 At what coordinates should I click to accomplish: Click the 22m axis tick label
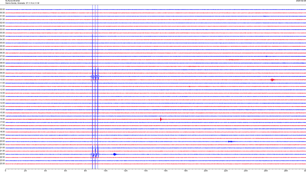point(226,171)
